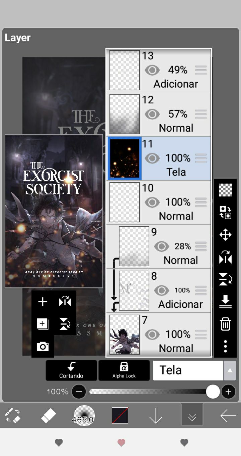Select layer 10 thumbnail
This screenshot has width=241, height=456.
tap(125, 202)
